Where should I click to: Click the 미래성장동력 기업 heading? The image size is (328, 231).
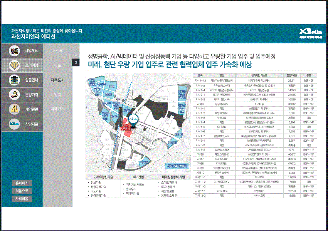pyautogui.click(x=173, y=177)
